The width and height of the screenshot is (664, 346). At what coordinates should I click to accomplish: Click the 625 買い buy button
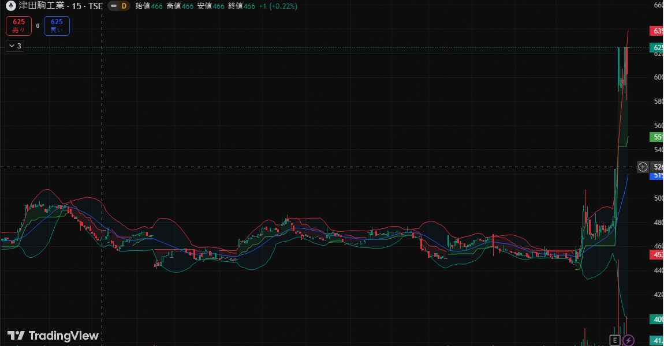pos(57,26)
